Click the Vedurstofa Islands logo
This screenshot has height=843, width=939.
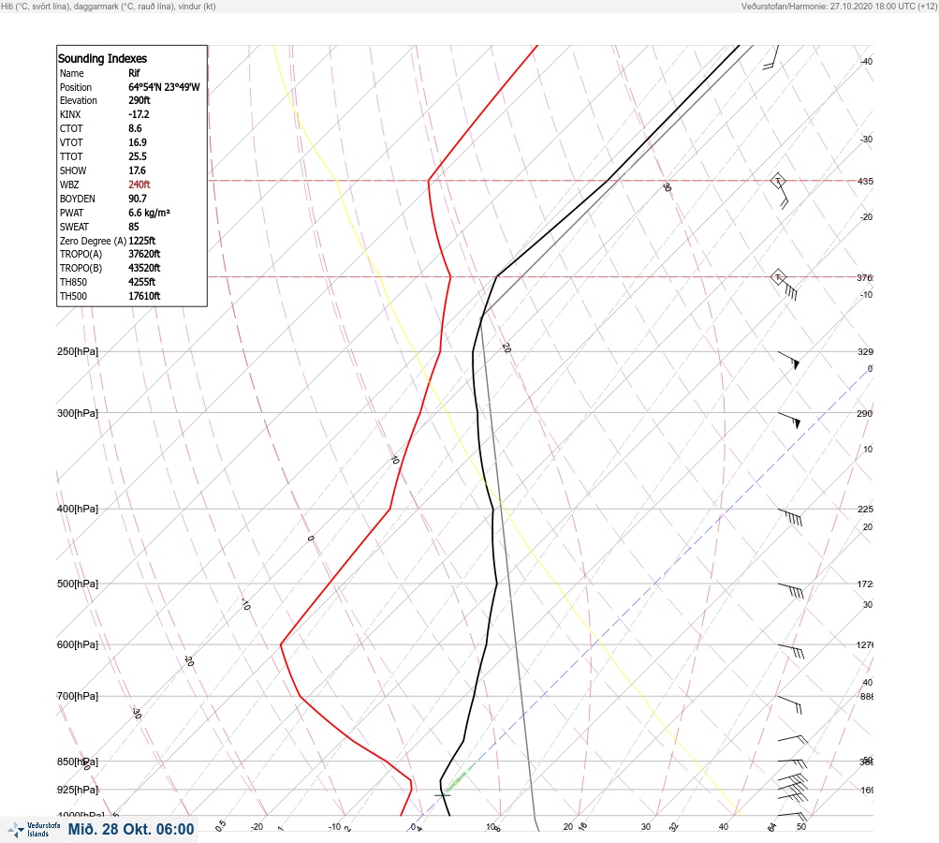34,829
